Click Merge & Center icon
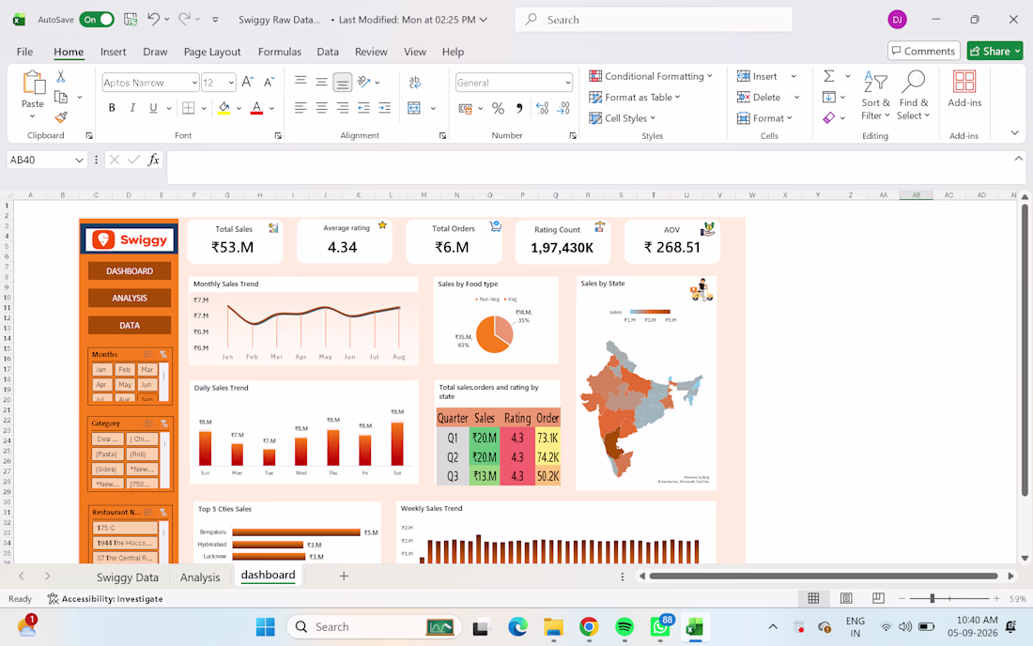1033x646 pixels. pos(414,107)
